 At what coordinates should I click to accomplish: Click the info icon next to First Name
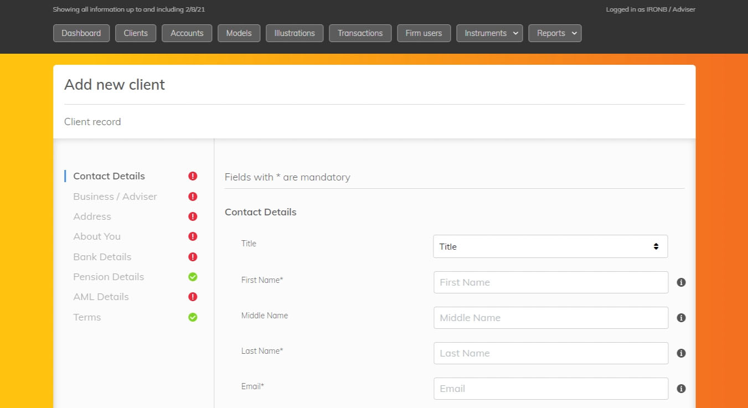[x=681, y=282]
